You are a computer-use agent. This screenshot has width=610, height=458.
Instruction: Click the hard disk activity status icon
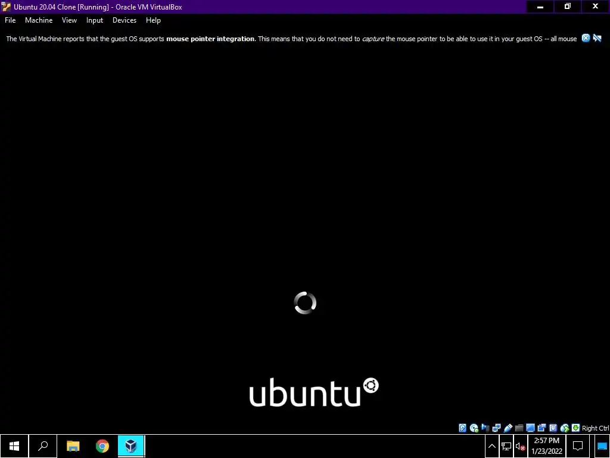click(462, 428)
